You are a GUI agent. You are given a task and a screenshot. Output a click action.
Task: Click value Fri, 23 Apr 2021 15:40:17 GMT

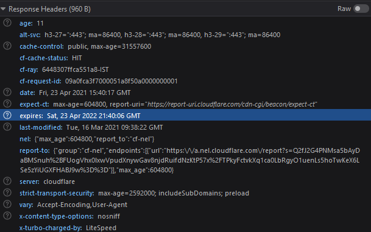(85, 93)
